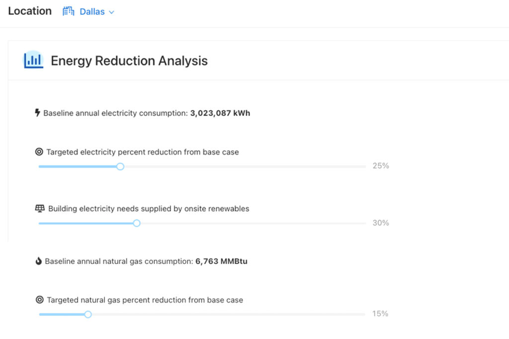Click the bar chart icon for Energy Reduction Analysis
509x339 pixels.
click(33, 60)
